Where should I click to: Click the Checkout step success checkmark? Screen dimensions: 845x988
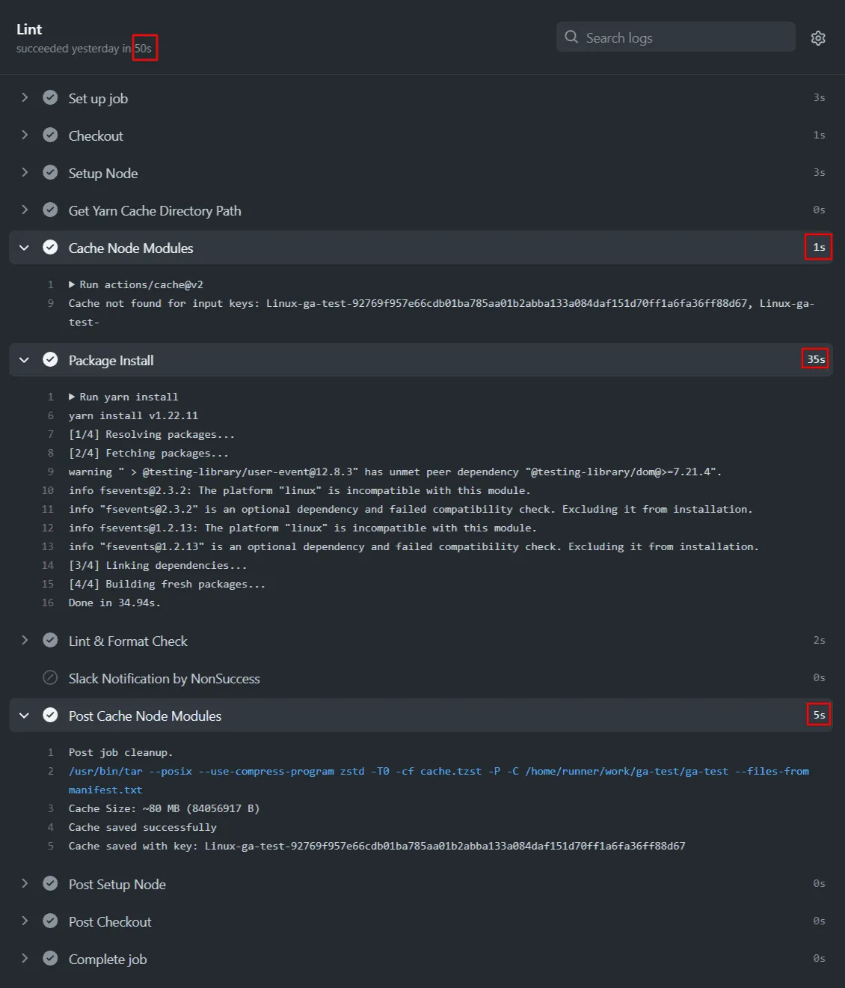[x=50, y=135]
